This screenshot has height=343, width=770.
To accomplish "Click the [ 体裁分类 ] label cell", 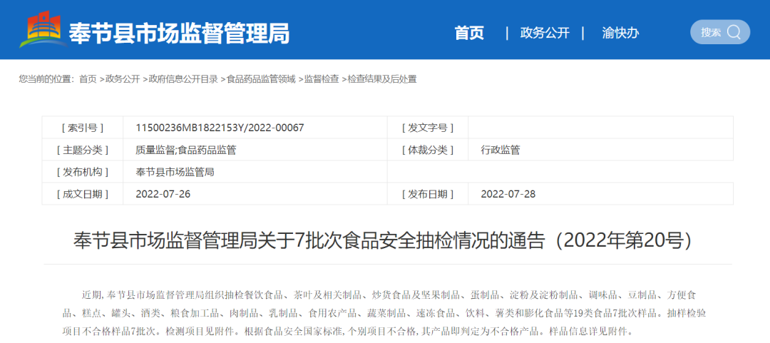I will coord(428,150).
